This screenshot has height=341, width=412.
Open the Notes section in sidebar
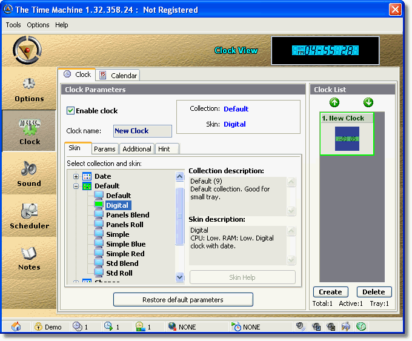[29, 258]
